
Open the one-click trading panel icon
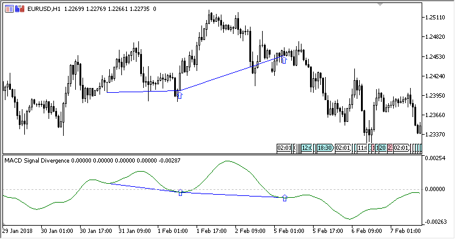pyautogui.click(x=9, y=9)
